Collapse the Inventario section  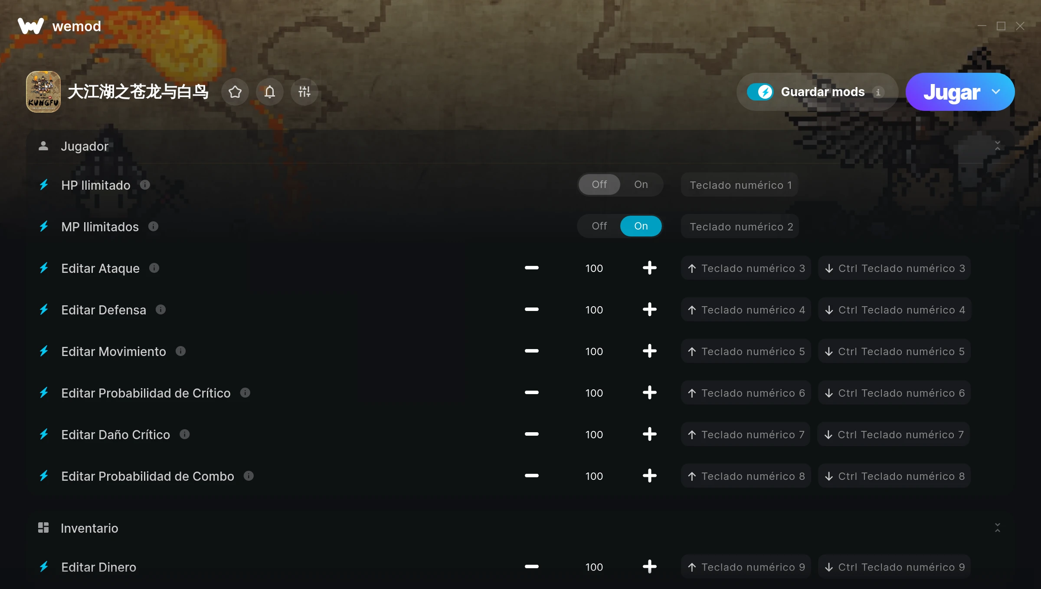point(997,528)
